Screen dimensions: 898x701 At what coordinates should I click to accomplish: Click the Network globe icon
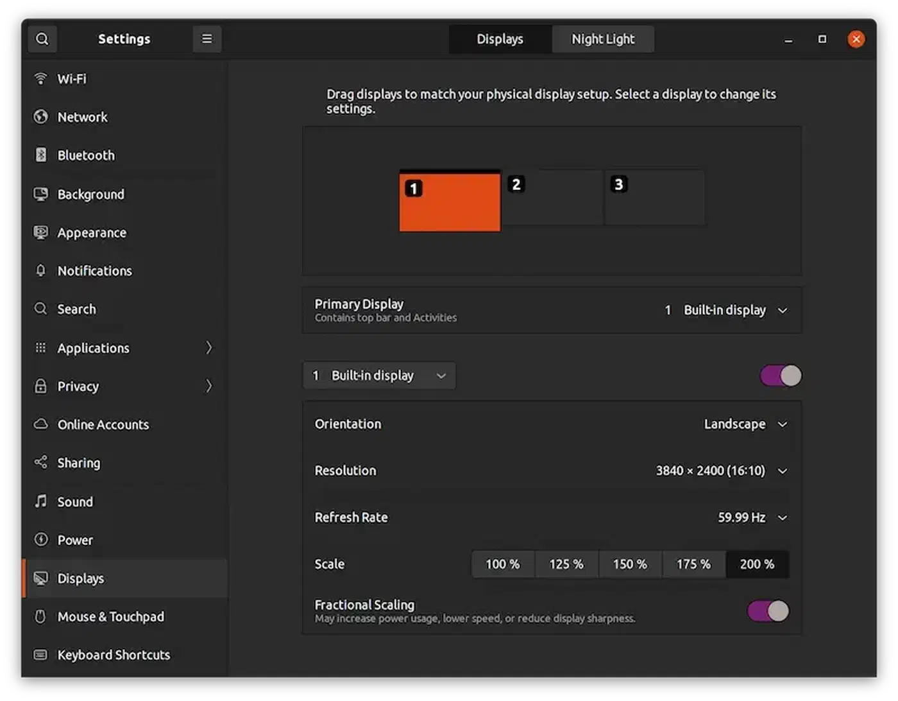point(40,117)
